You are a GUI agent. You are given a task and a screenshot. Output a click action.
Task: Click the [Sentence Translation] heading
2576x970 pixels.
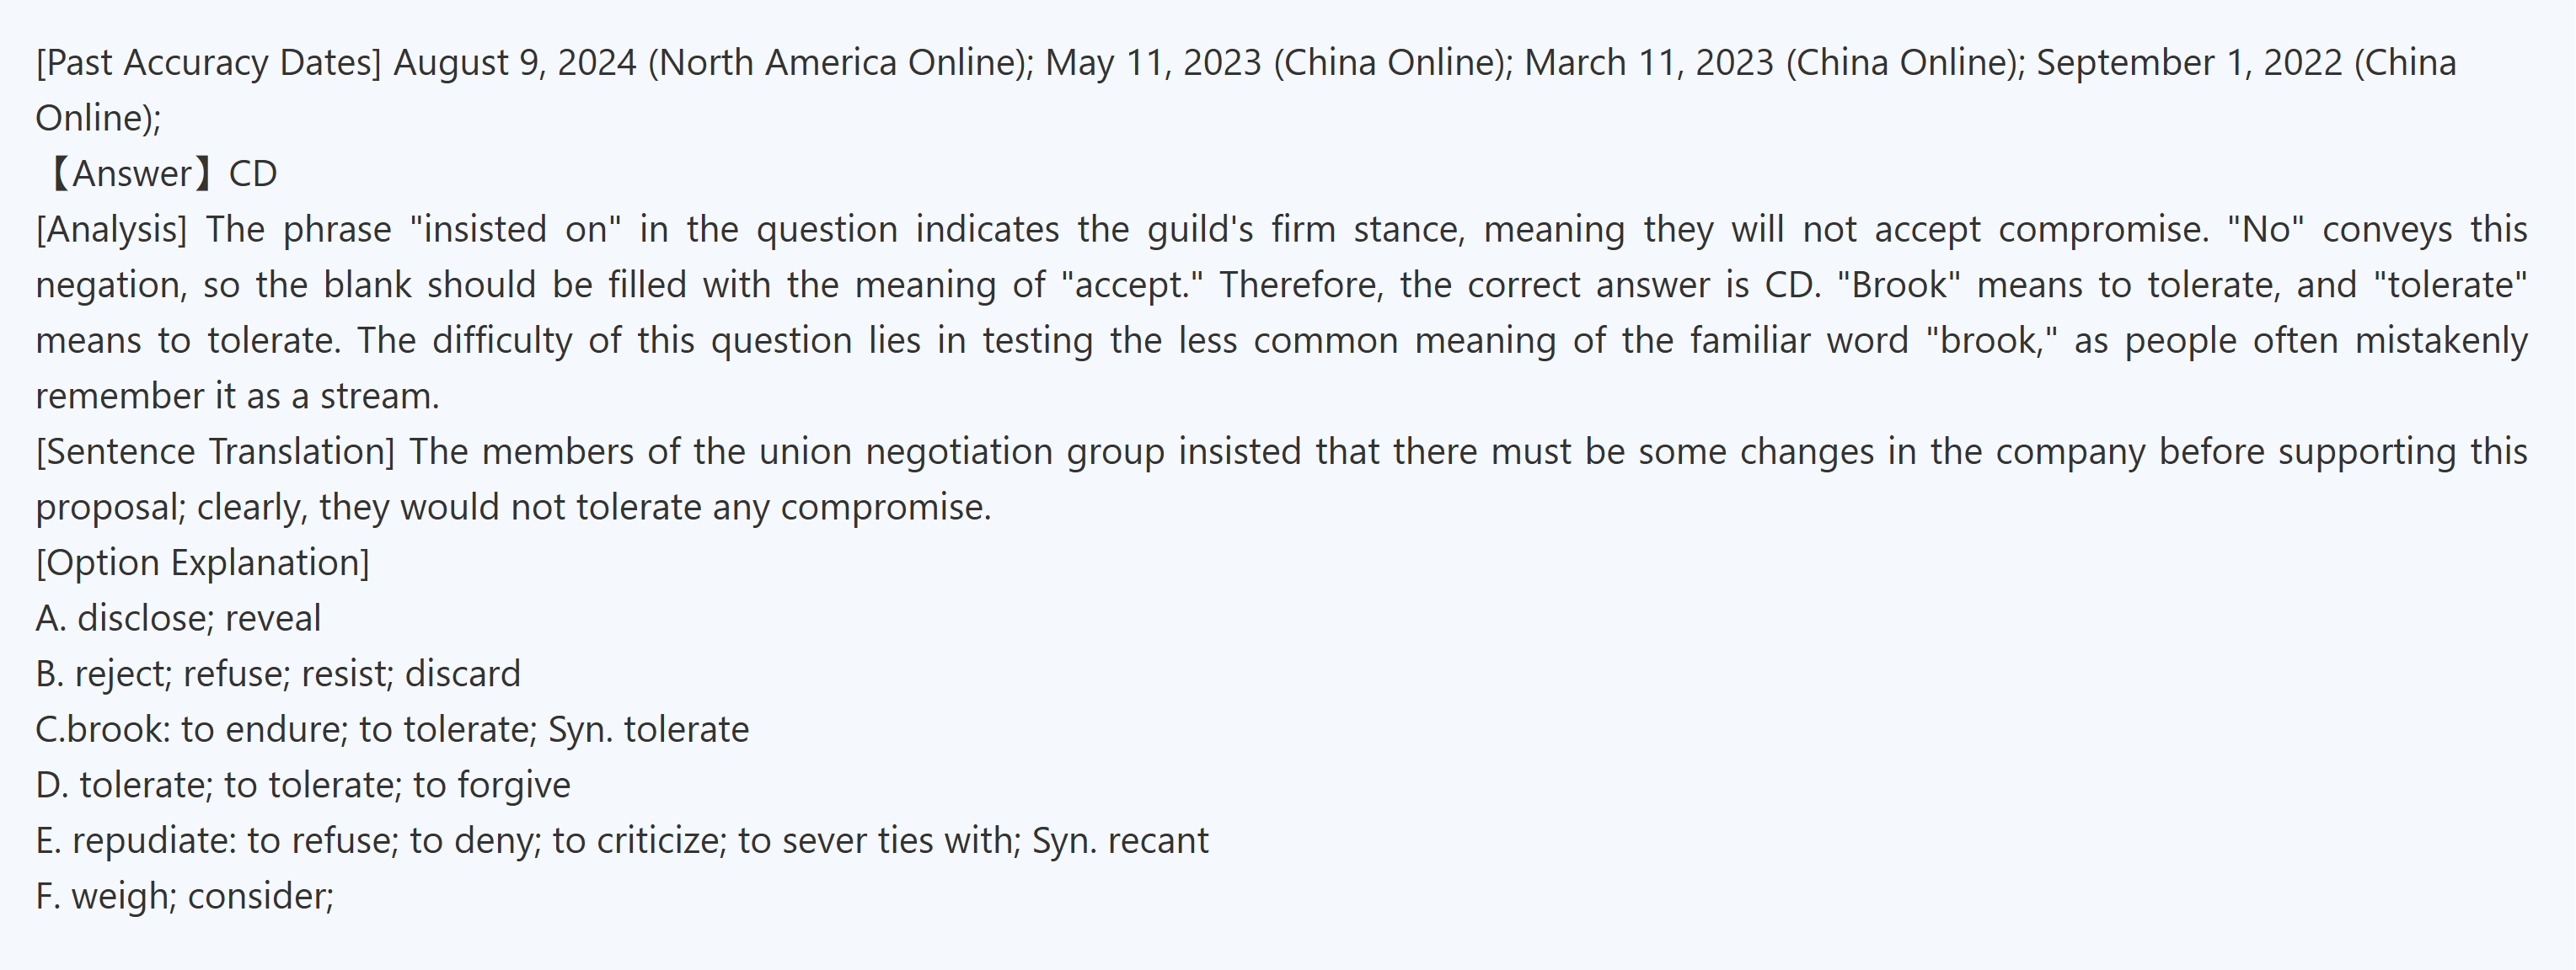tap(215, 451)
